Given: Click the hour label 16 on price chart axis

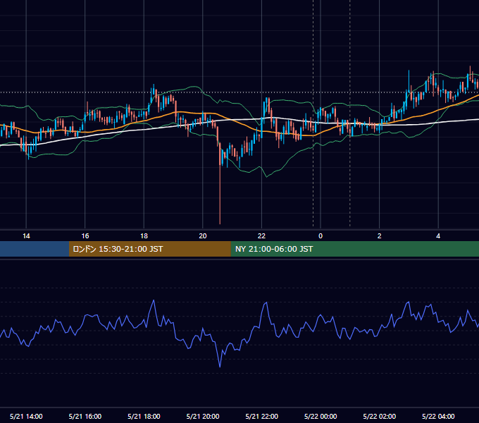Looking at the screenshot, I should coord(85,236).
